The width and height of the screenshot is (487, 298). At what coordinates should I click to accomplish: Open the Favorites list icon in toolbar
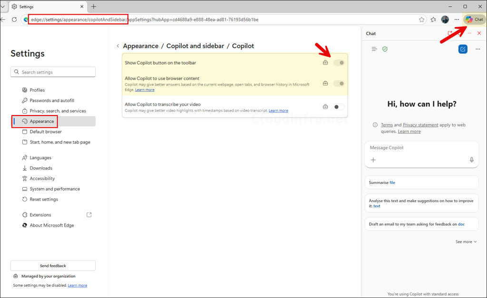[x=433, y=19]
